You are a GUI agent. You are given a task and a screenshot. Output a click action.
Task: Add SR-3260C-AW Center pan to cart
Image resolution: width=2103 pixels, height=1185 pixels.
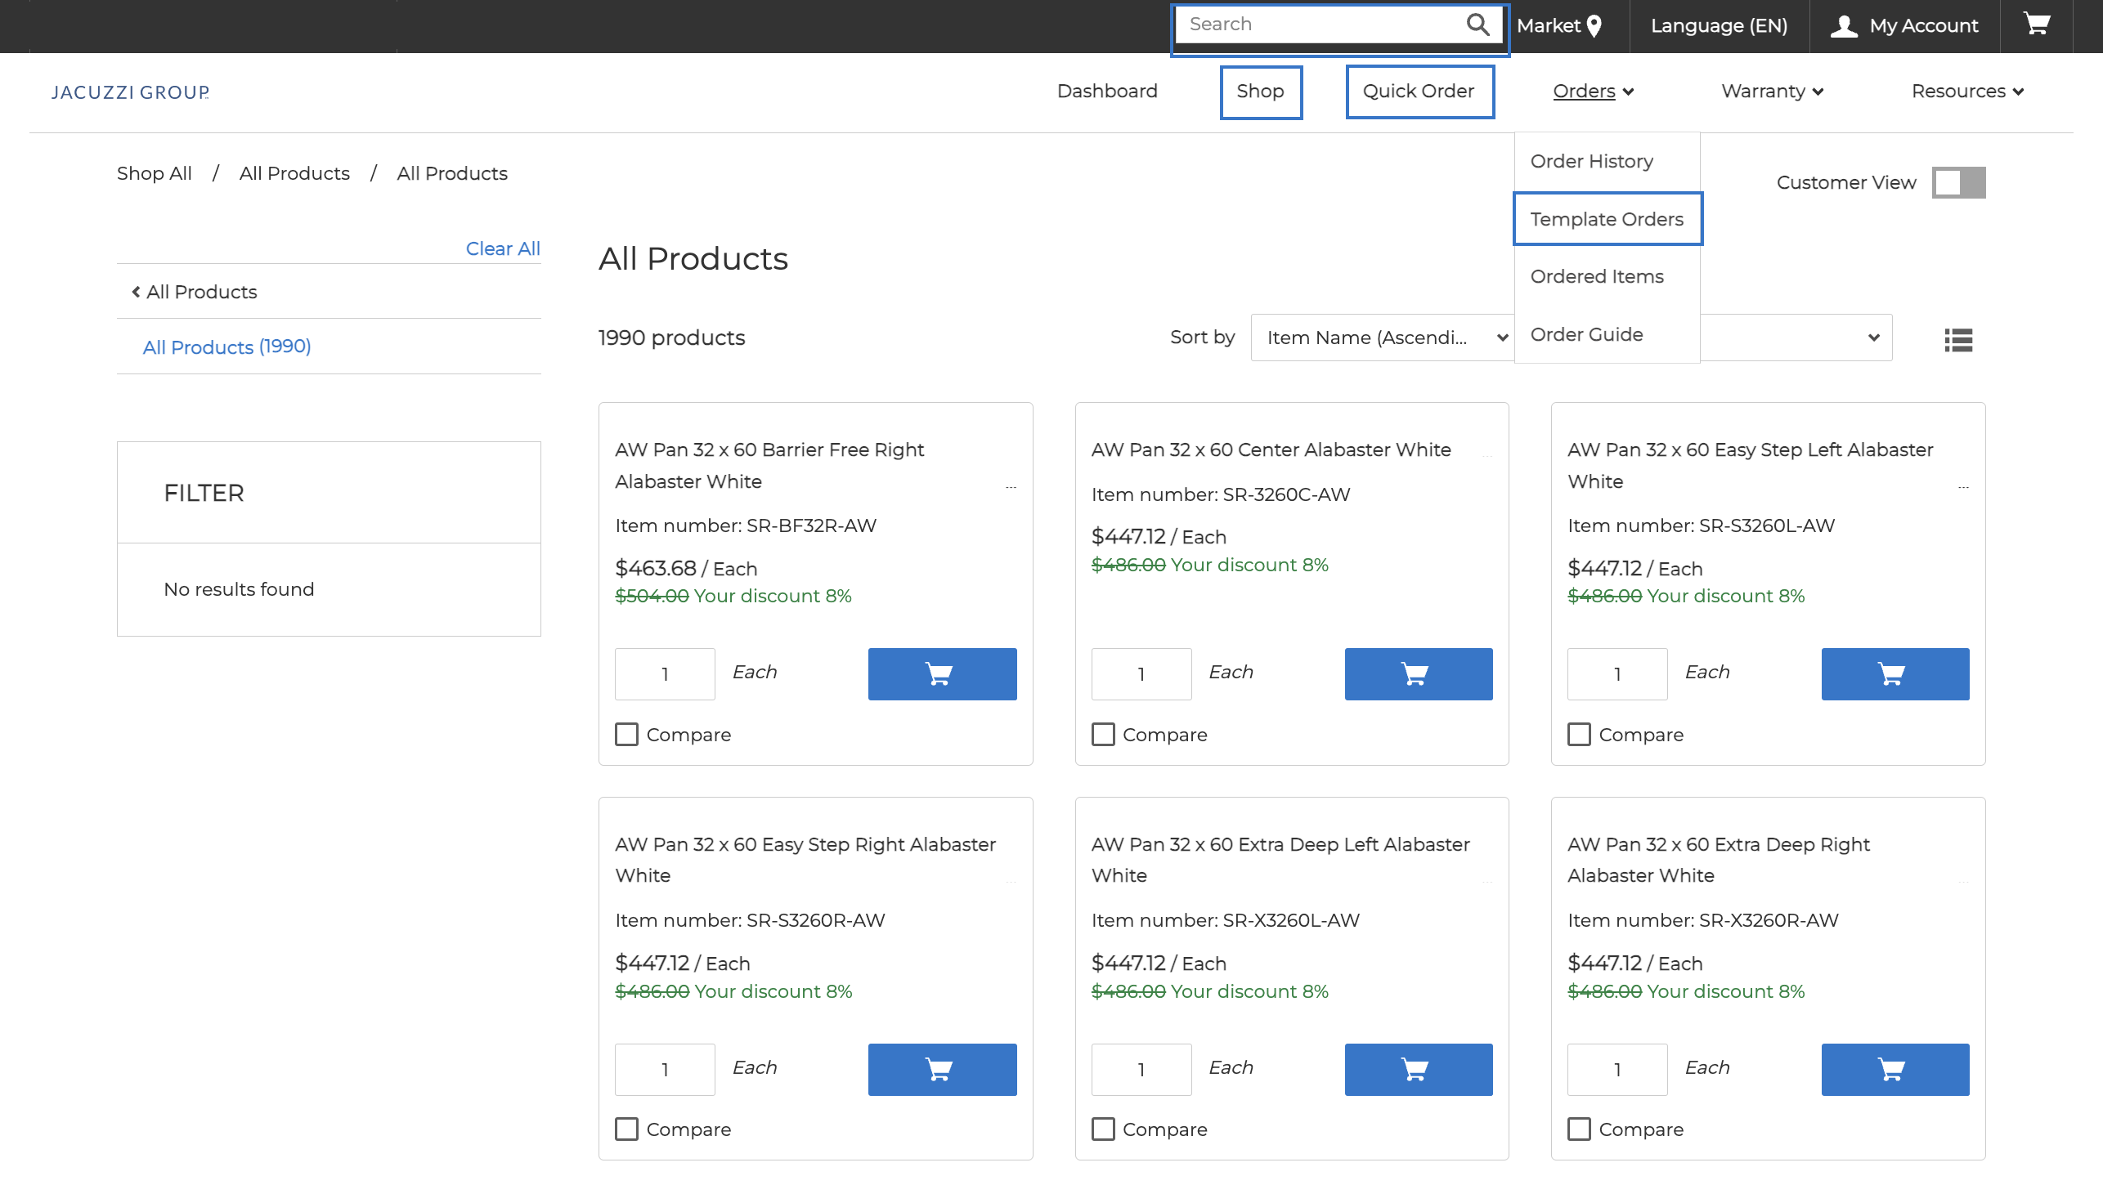1418,673
